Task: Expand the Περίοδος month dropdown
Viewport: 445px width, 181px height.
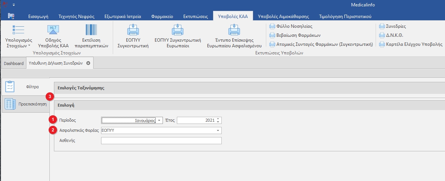Action: point(160,121)
